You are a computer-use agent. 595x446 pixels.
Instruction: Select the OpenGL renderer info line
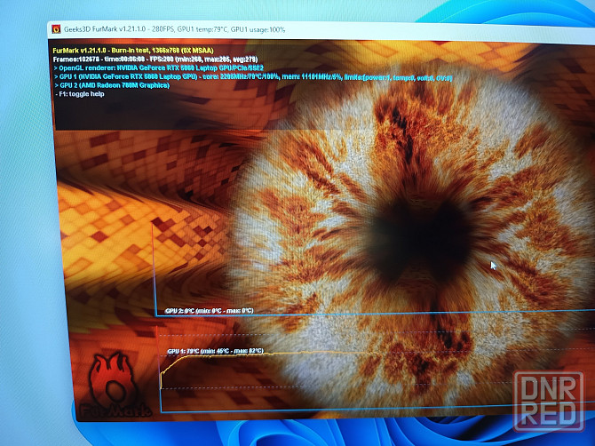(x=158, y=68)
